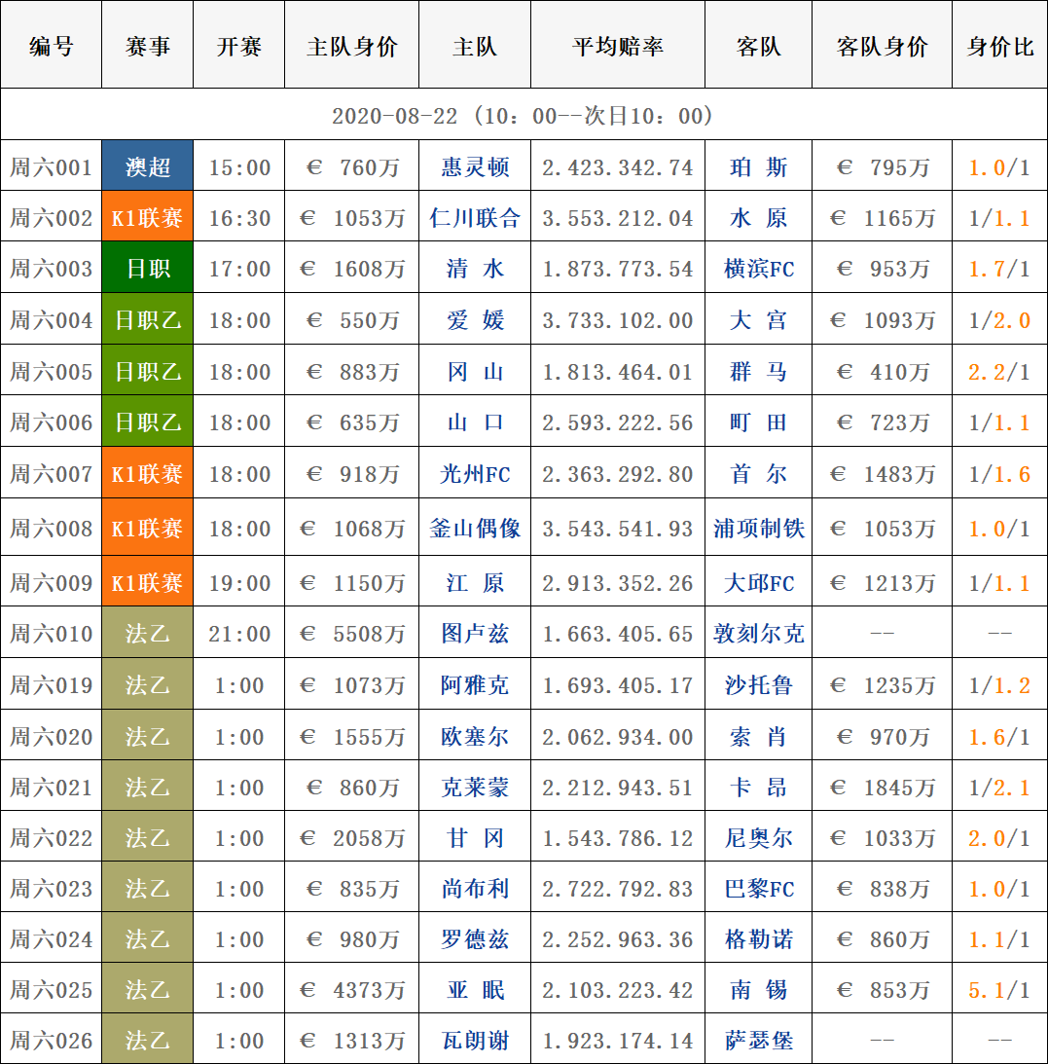Click the dark green 日职 league badge
This screenshot has width=1048, height=1064.
coord(148,268)
